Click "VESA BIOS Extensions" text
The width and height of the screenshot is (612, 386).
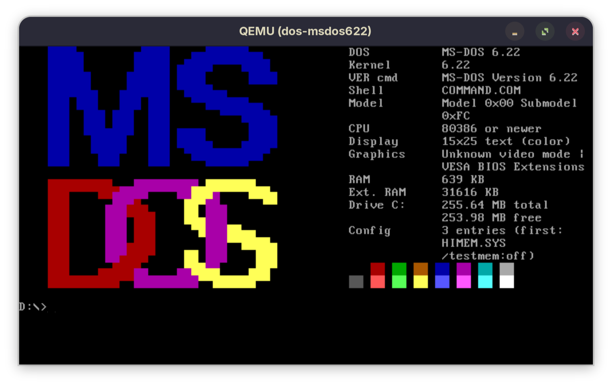pyautogui.click(x=513, y=167)
